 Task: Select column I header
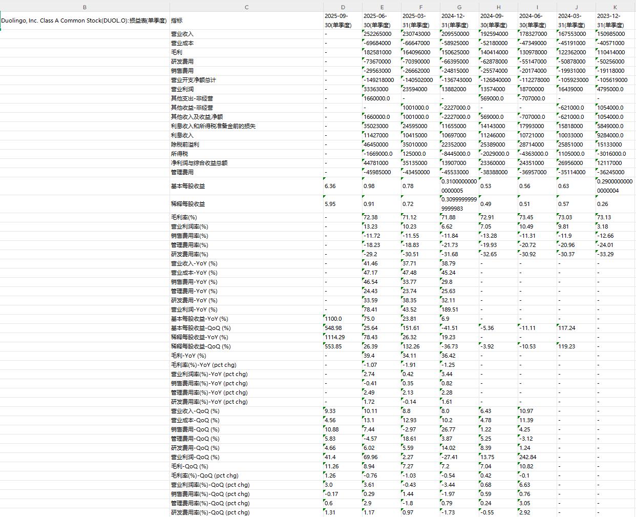click(x=537, y=7)
